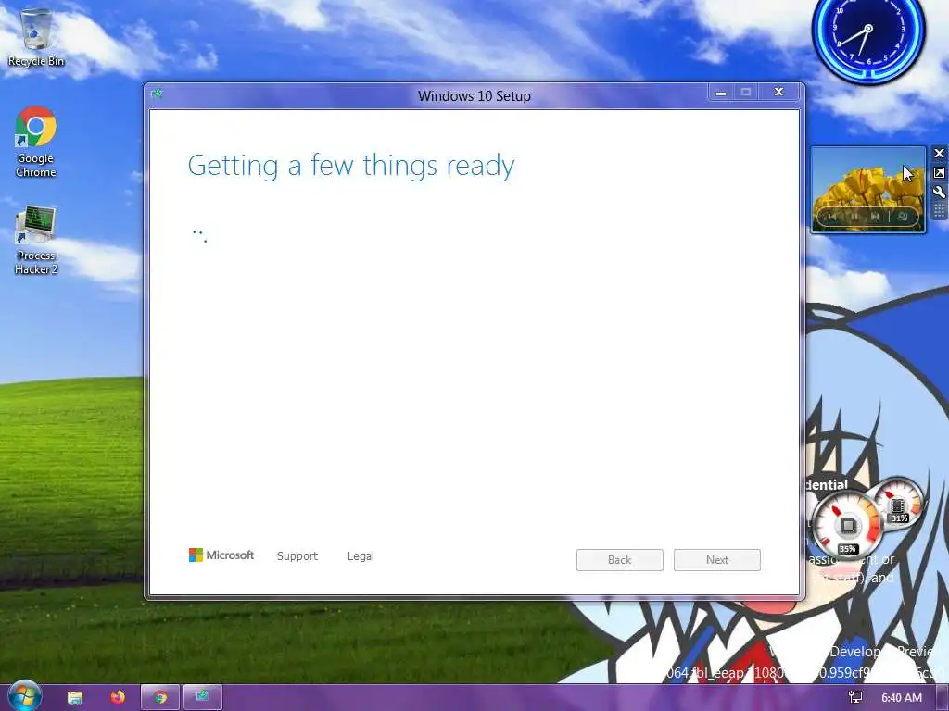Skip to next picture in slideshow gadget
The width and height of the screenshot is (949, 711).
[875, 217]
